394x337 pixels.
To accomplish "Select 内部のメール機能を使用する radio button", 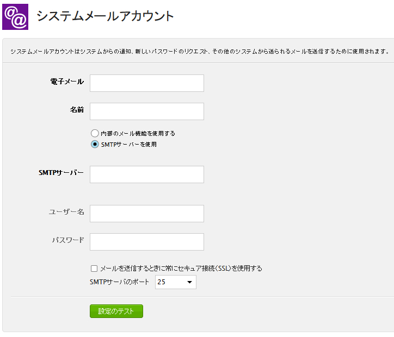I will pyautogui.click(x=95, y=133).
